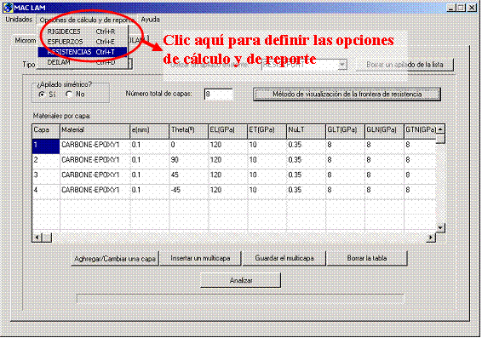Choose RESISTENCIAS menu entry
This screenshot has width=482, height=338.
82,52
